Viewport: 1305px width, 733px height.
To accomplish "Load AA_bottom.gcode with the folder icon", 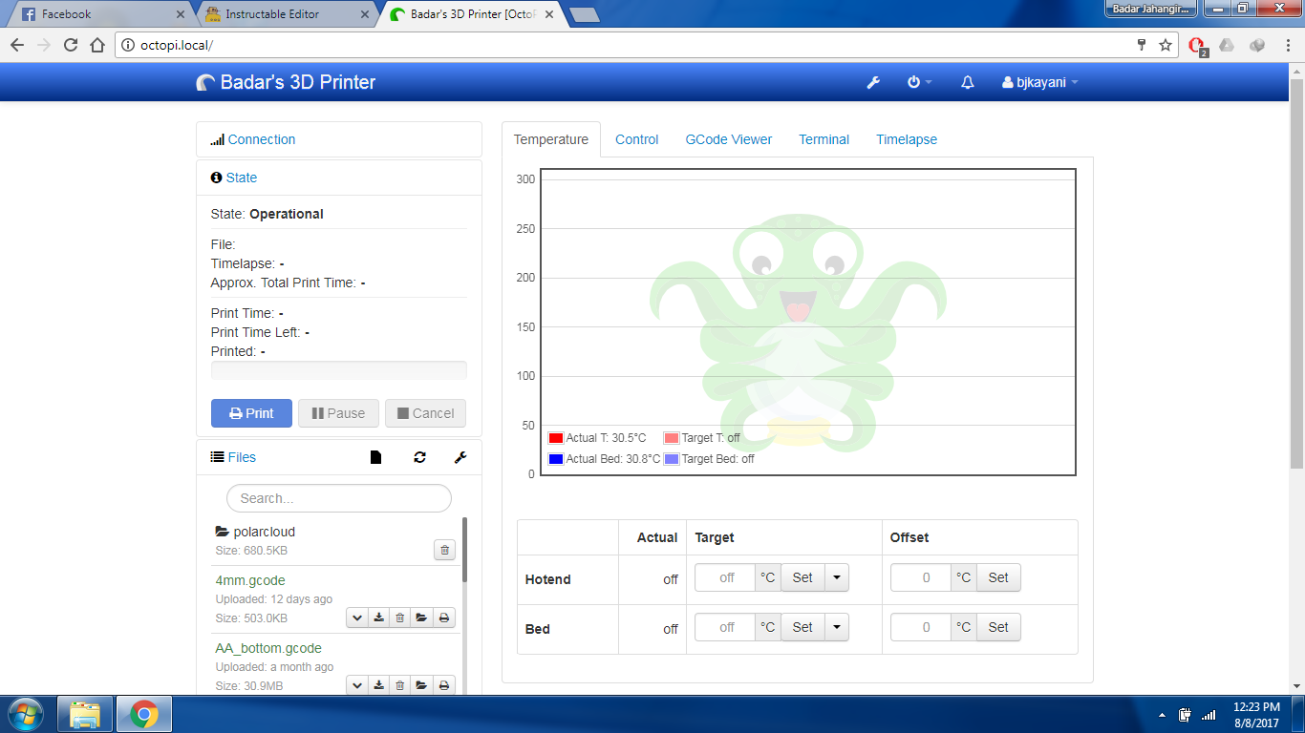I will click(422, 685).
